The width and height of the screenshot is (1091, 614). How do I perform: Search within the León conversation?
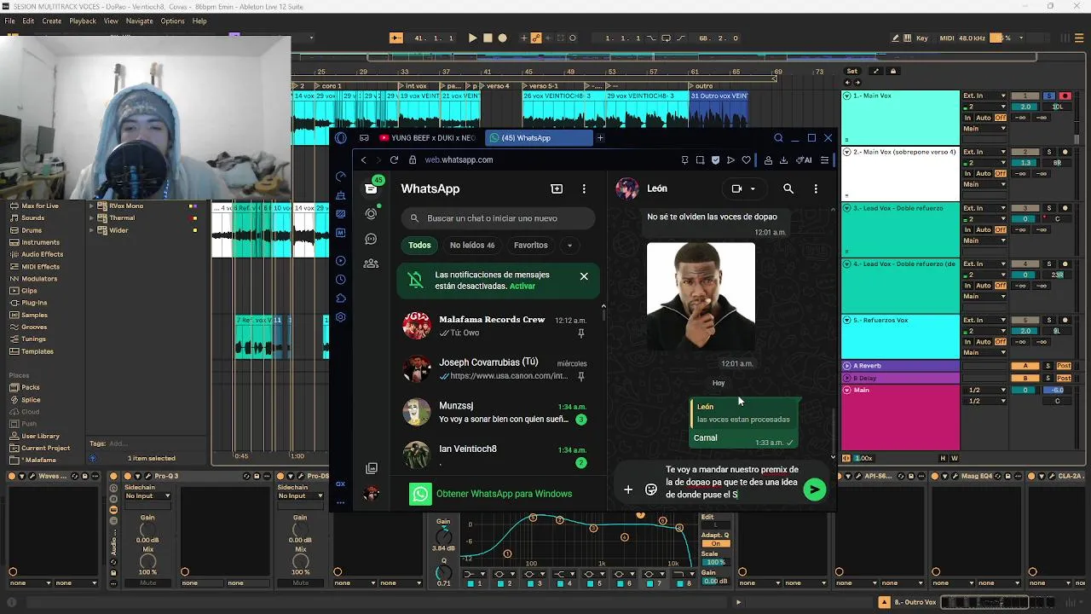click(788, 188)
